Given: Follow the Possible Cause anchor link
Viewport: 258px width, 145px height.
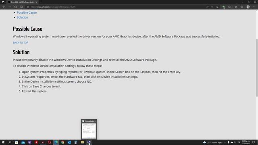Looking at the screenshot, I should pyautogui.click(x=27, y=12).
